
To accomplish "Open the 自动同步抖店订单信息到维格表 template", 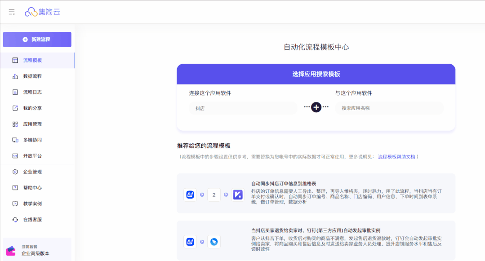I will point(284,184).
